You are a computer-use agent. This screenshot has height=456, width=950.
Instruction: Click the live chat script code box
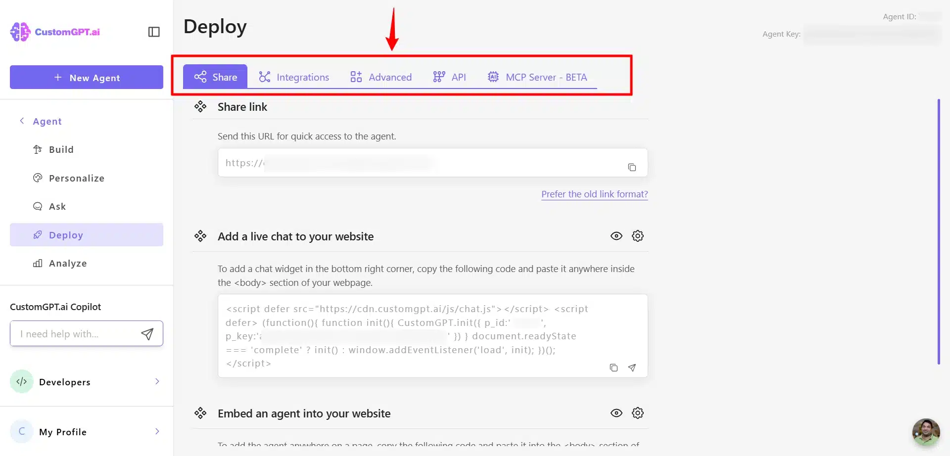(433, 336)
